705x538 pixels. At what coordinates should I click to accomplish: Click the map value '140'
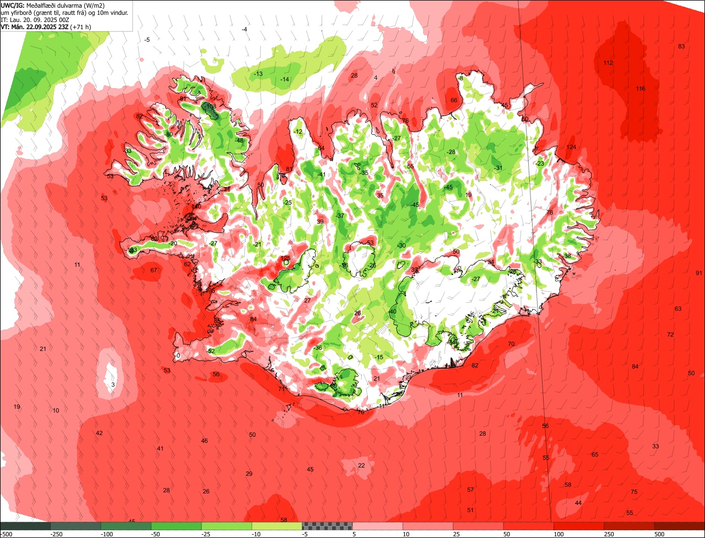point(196,206)
